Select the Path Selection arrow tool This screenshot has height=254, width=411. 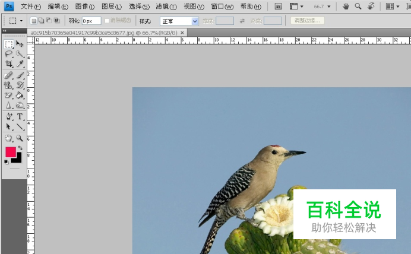pyautogui.click(x=8, y=127)
